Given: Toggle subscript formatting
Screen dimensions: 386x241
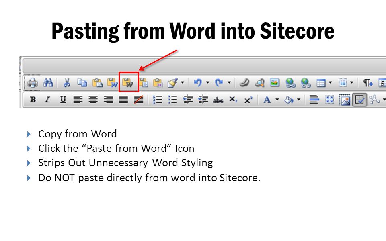Looking at the screenshot, I should (233, 100).
